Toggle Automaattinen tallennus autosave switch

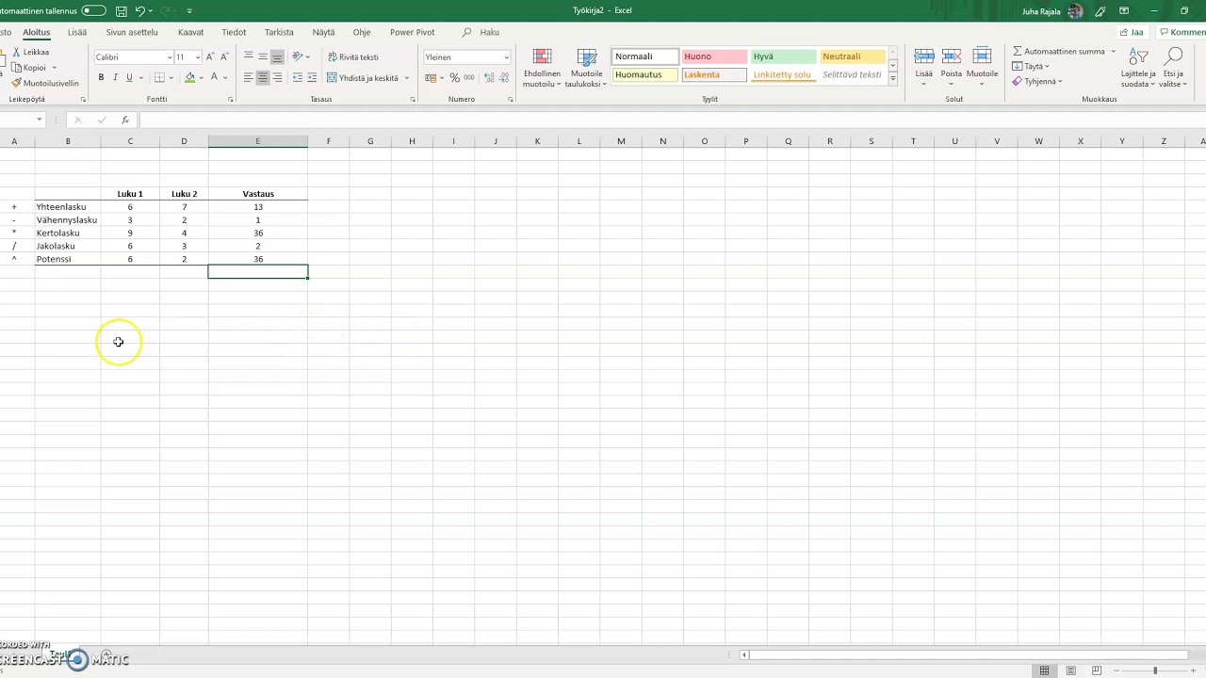coord(93,10)
